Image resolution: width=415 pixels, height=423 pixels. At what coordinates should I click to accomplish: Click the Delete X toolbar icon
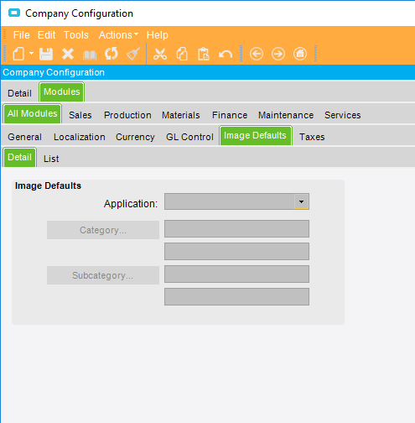68,54
